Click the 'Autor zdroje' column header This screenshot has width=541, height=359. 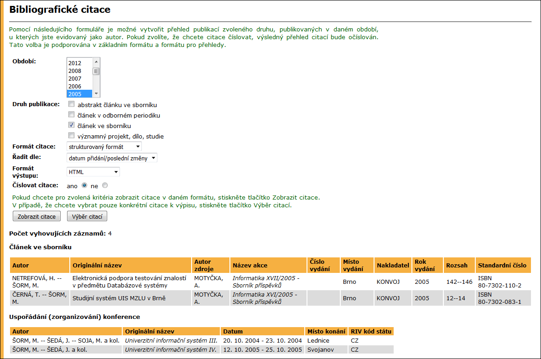pyautogui.click(x=210, y=265)
